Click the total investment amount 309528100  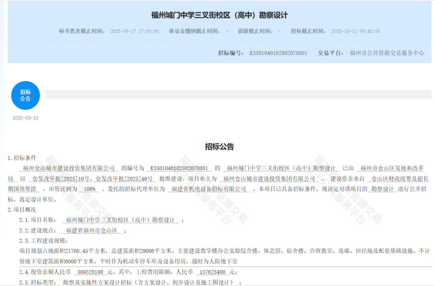click(x=90, y=272)
